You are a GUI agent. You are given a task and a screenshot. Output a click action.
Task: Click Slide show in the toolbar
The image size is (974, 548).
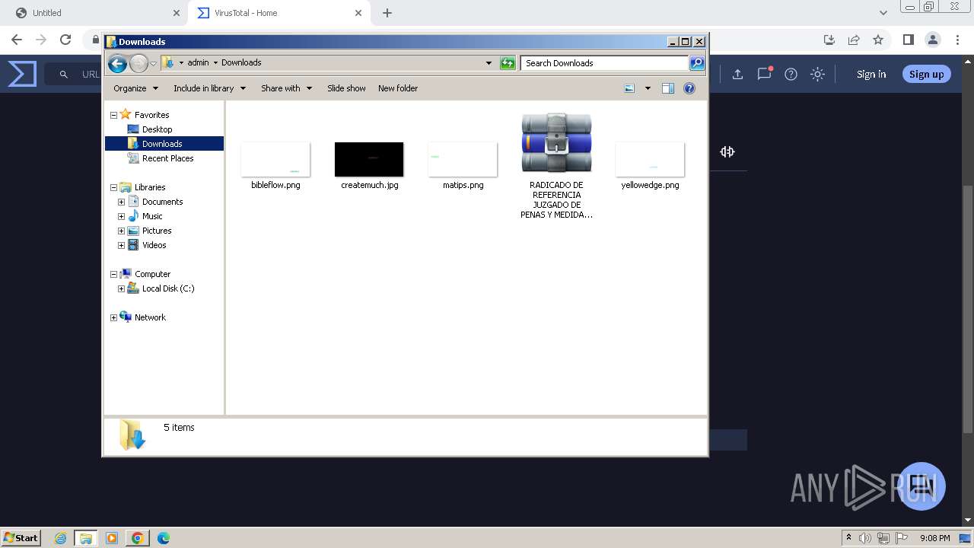(x=346, y=88)
